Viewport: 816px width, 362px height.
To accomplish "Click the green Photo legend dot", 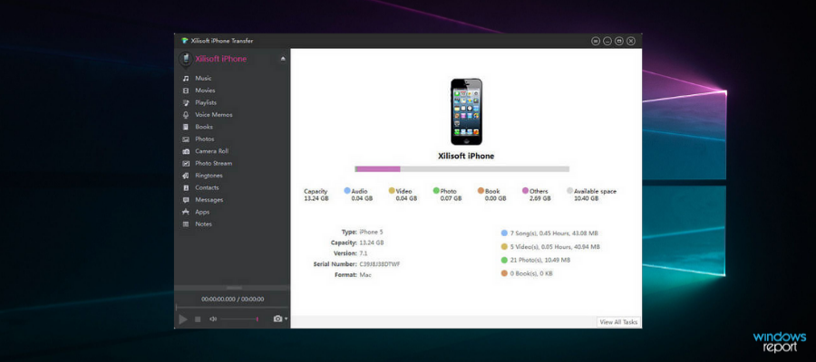I will point(436,191).
